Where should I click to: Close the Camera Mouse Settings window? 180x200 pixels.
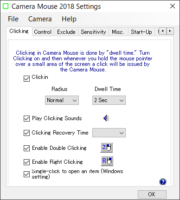click(173, 6)
